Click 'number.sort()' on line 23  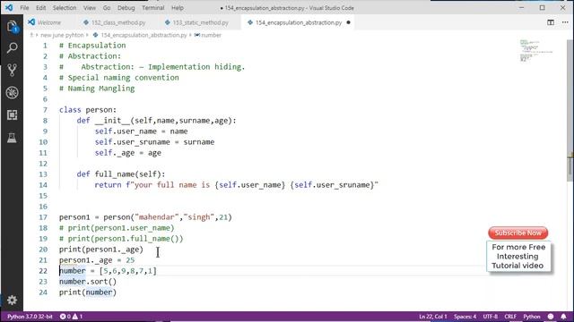(x=88, y=282)
